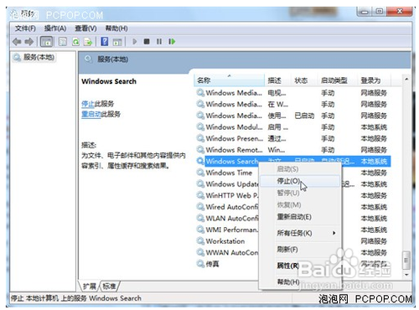
Task: Select the Windows Remot... service row
Action: coord(292,150)
